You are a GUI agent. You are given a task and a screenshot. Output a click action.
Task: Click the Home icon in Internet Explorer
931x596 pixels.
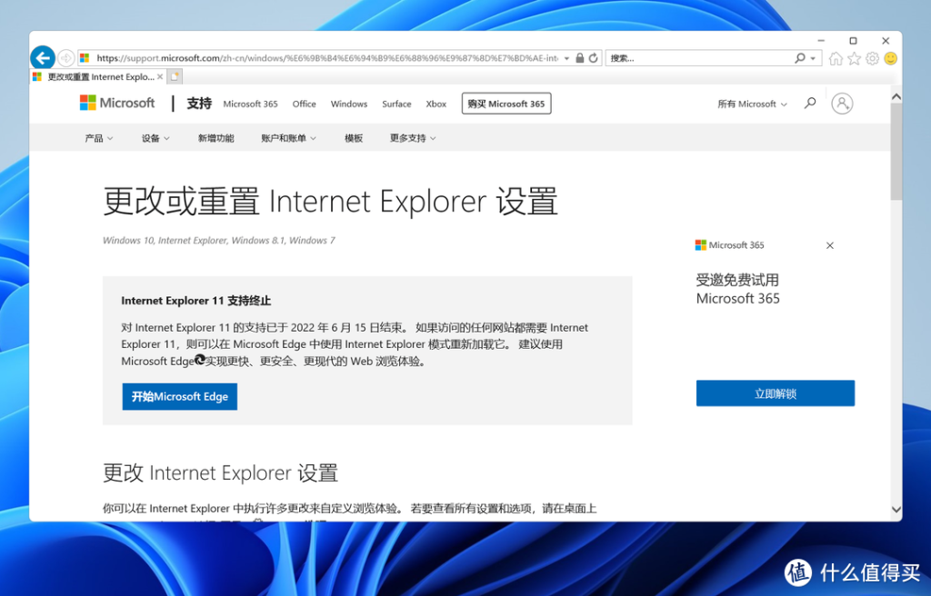tap(836, 57)
